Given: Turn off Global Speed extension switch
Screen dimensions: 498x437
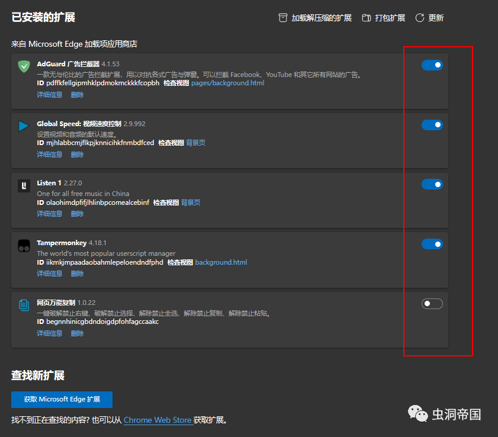Looking at the screenshot, I should (432, 125).
